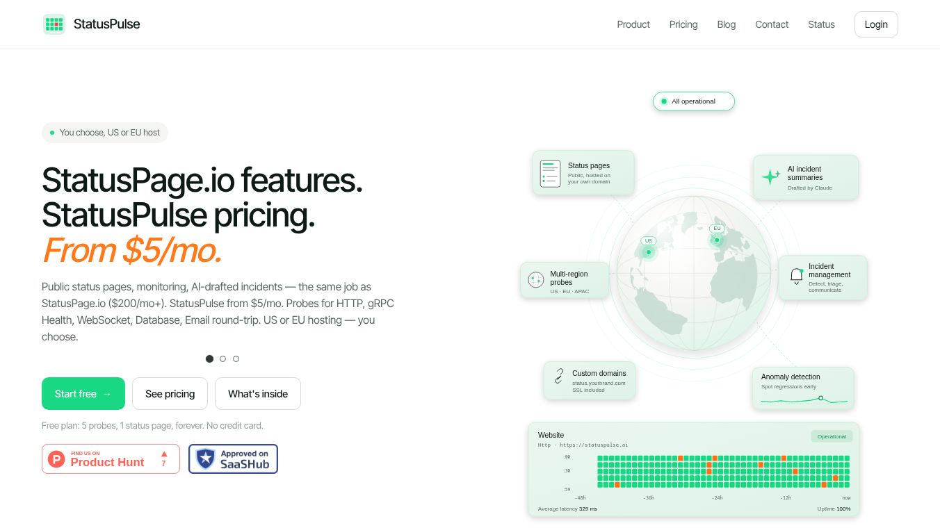940x528 pixels.
Task: Open the Contact nav link
Action: [x=772, y=24]
